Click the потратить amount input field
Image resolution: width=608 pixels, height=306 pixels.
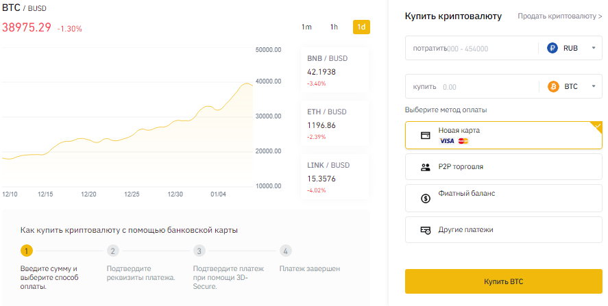point(472,48)
